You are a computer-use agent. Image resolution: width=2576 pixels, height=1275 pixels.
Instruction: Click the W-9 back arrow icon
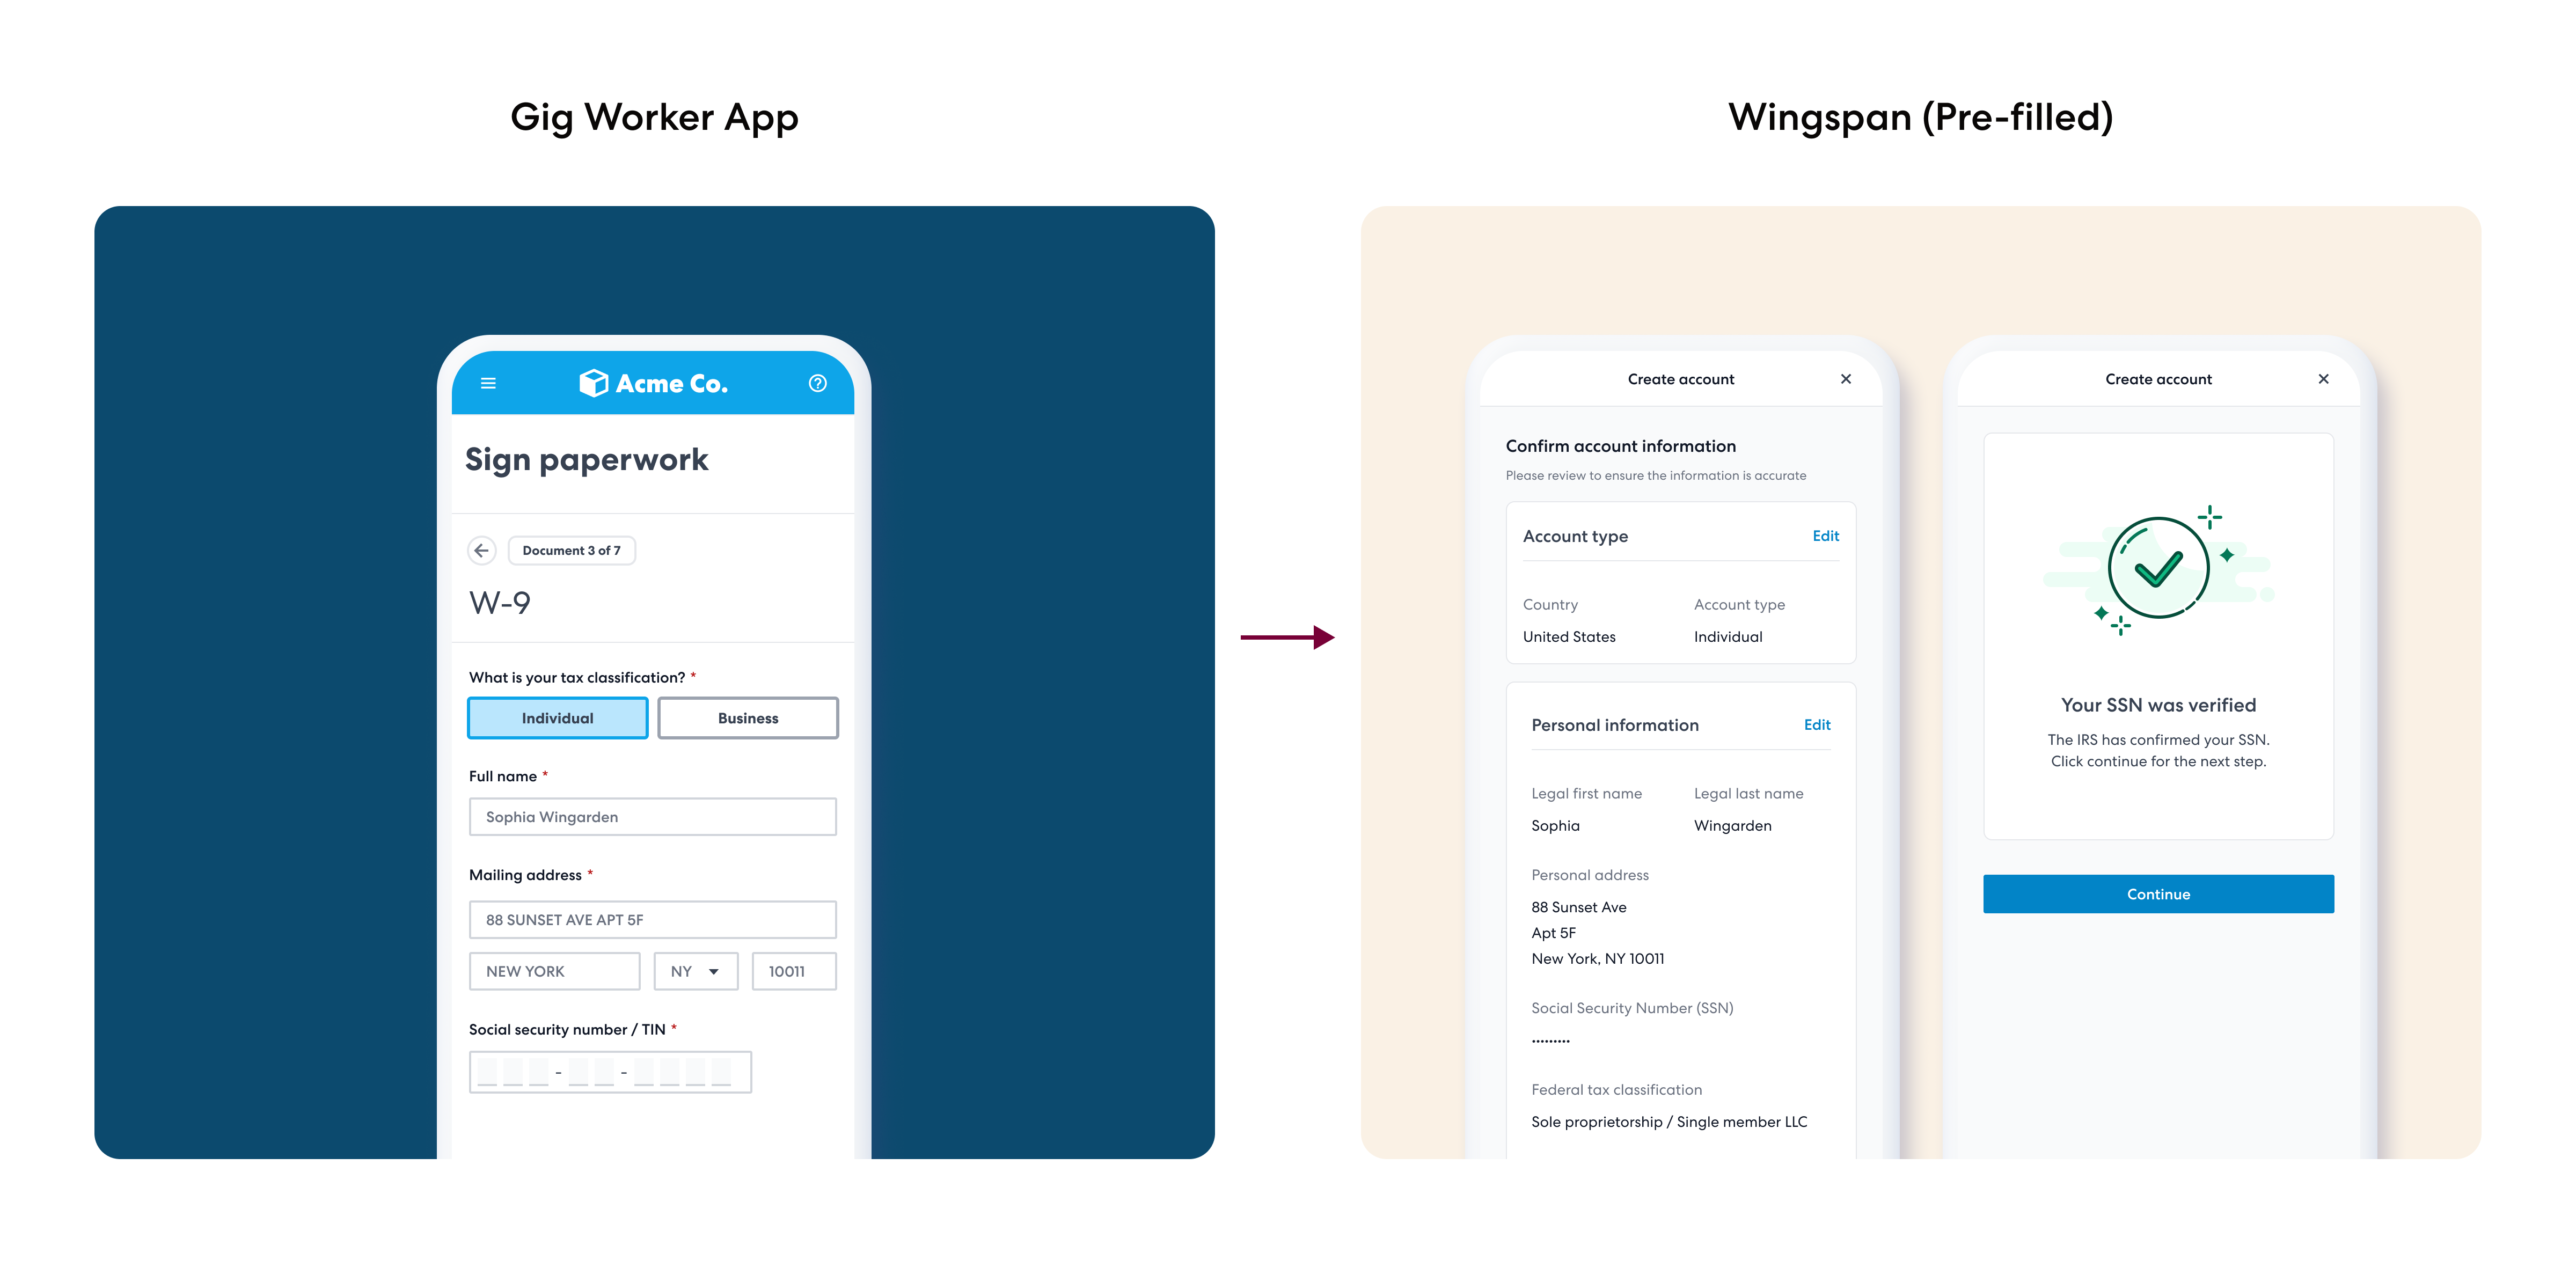481,551
